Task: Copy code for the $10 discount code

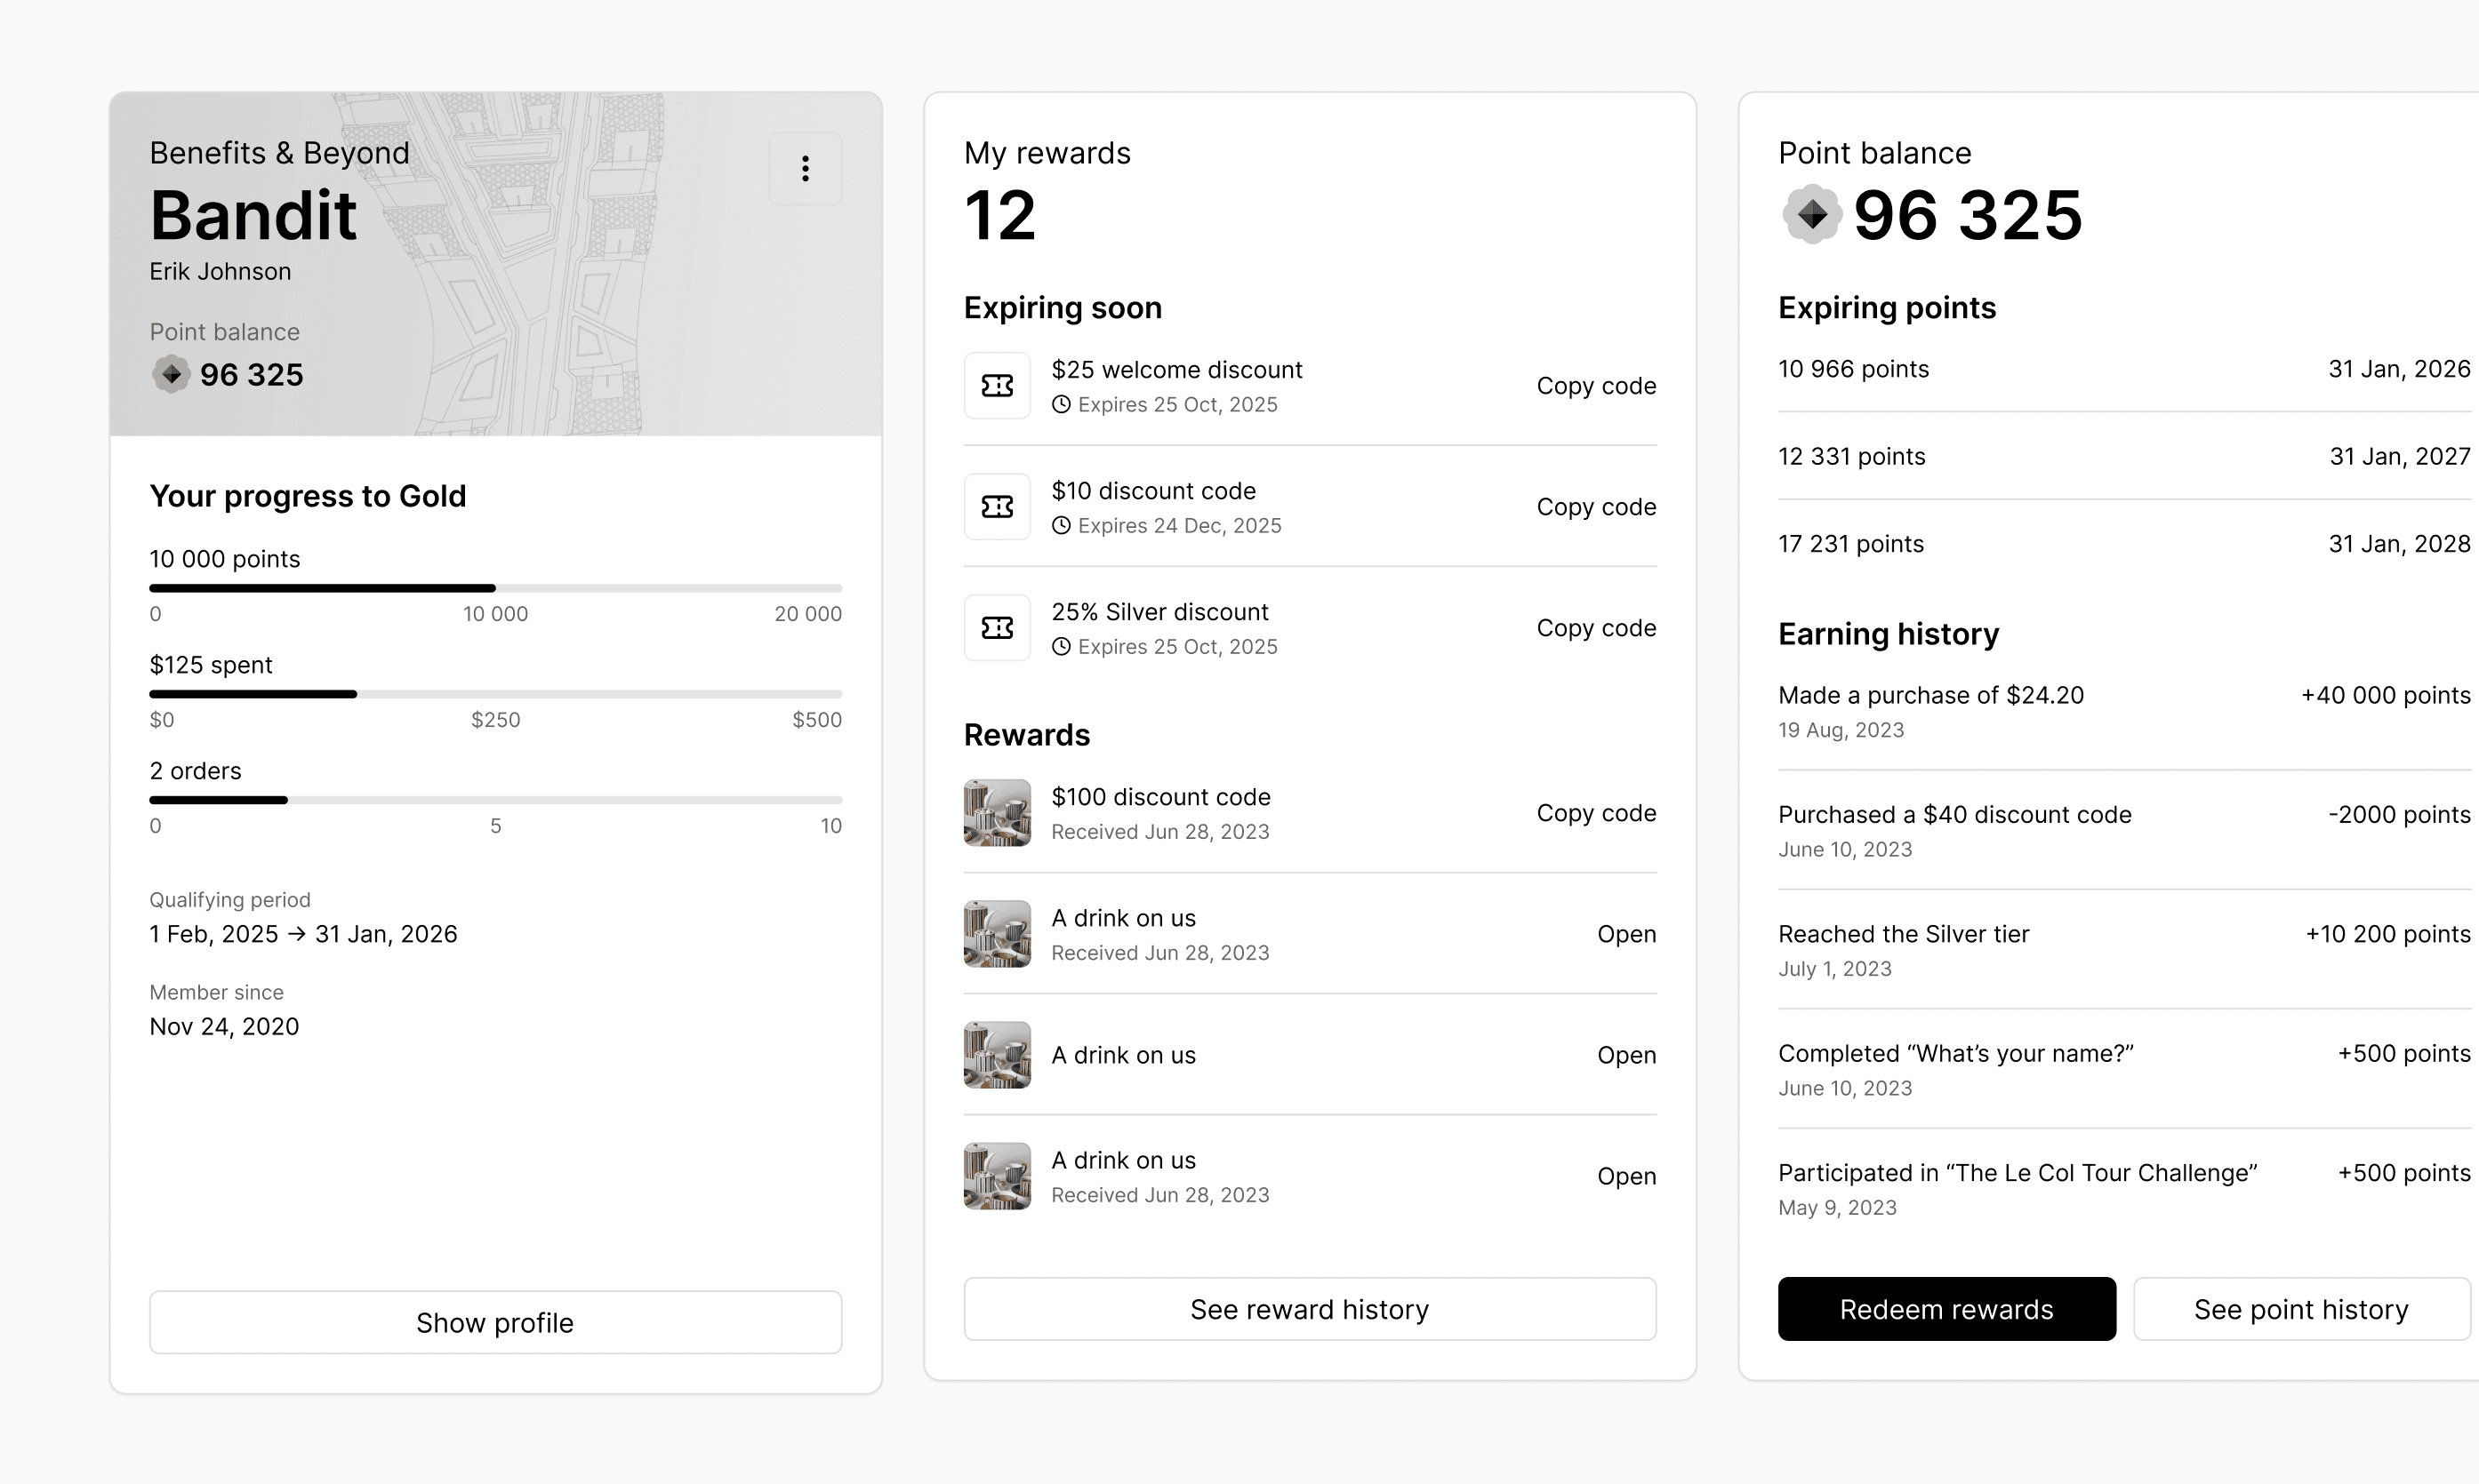Action: pyautogui.click(x=1596, y=507)
